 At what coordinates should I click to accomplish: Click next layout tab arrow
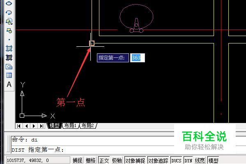34,126
